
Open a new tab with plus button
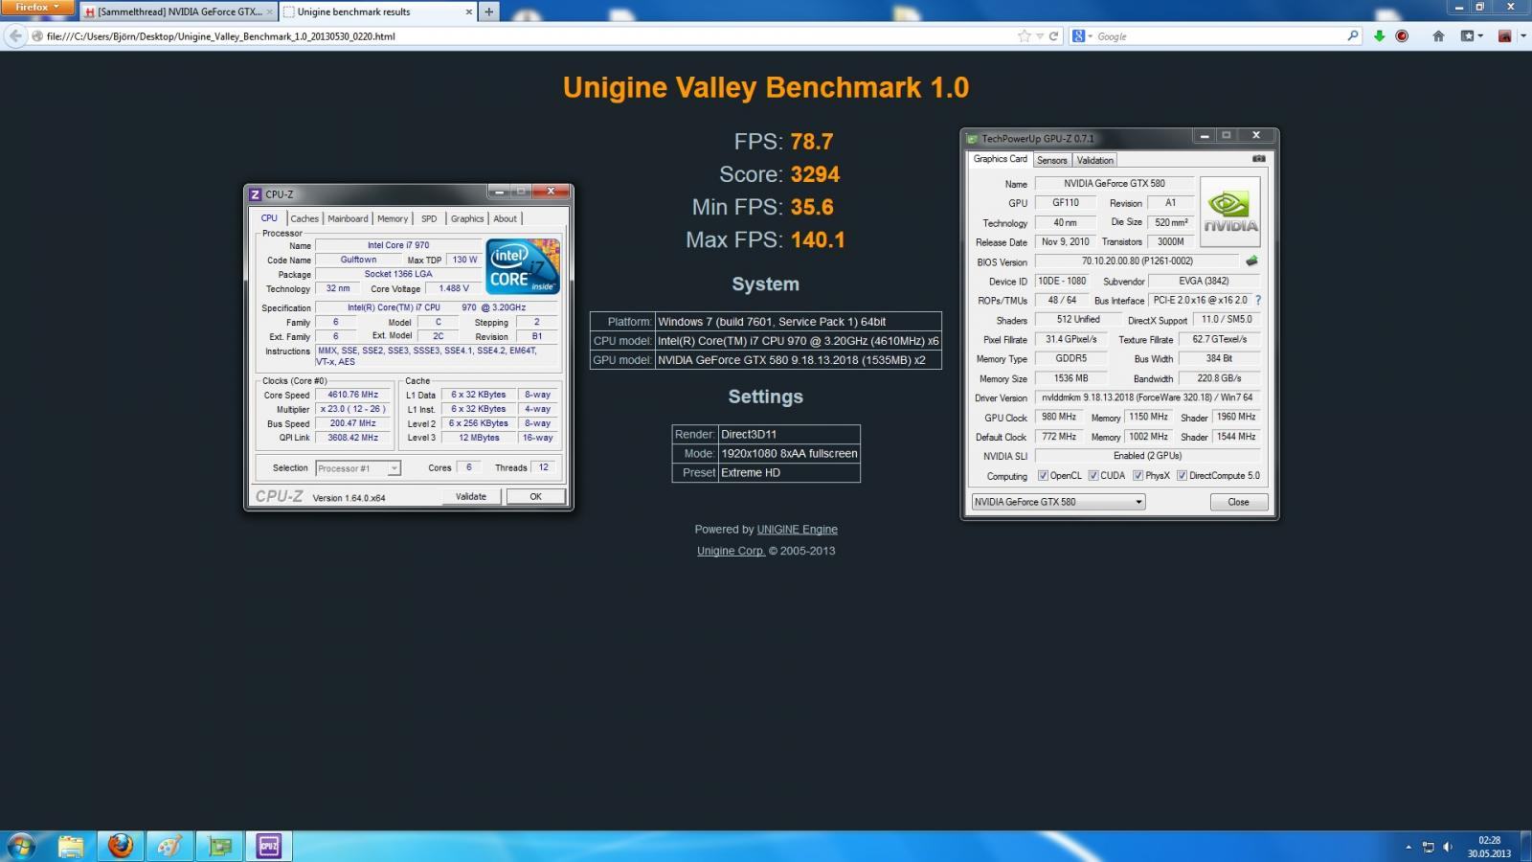[488, 11]
